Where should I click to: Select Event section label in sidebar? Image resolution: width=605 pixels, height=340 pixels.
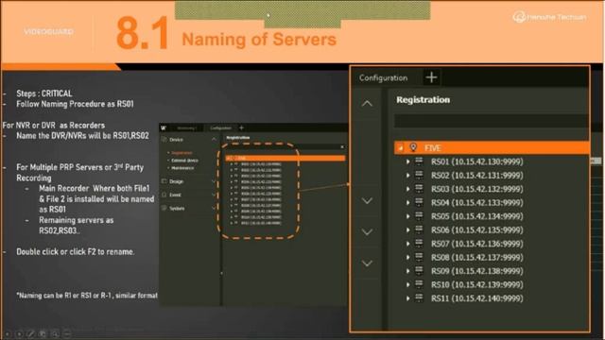tap(175, 195)
